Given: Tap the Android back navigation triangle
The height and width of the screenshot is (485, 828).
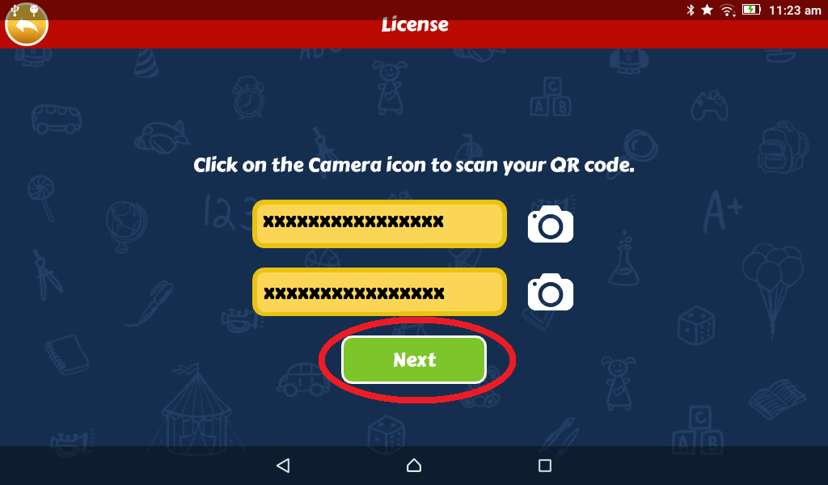Looking at the screenshot, I should pos(283,466).
